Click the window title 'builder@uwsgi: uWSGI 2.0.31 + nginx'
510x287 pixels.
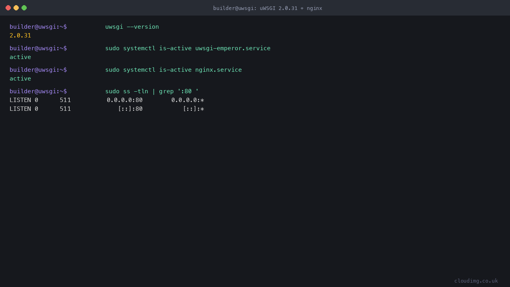tap(267, 8)
